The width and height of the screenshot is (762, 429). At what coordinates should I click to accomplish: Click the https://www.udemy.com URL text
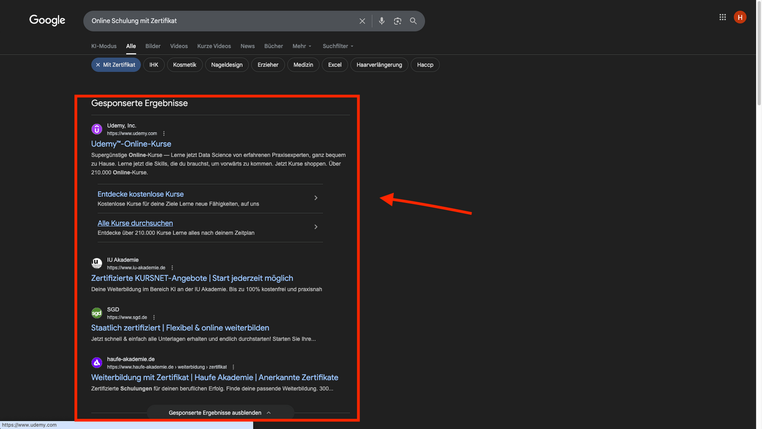click(x=132, y=134)
